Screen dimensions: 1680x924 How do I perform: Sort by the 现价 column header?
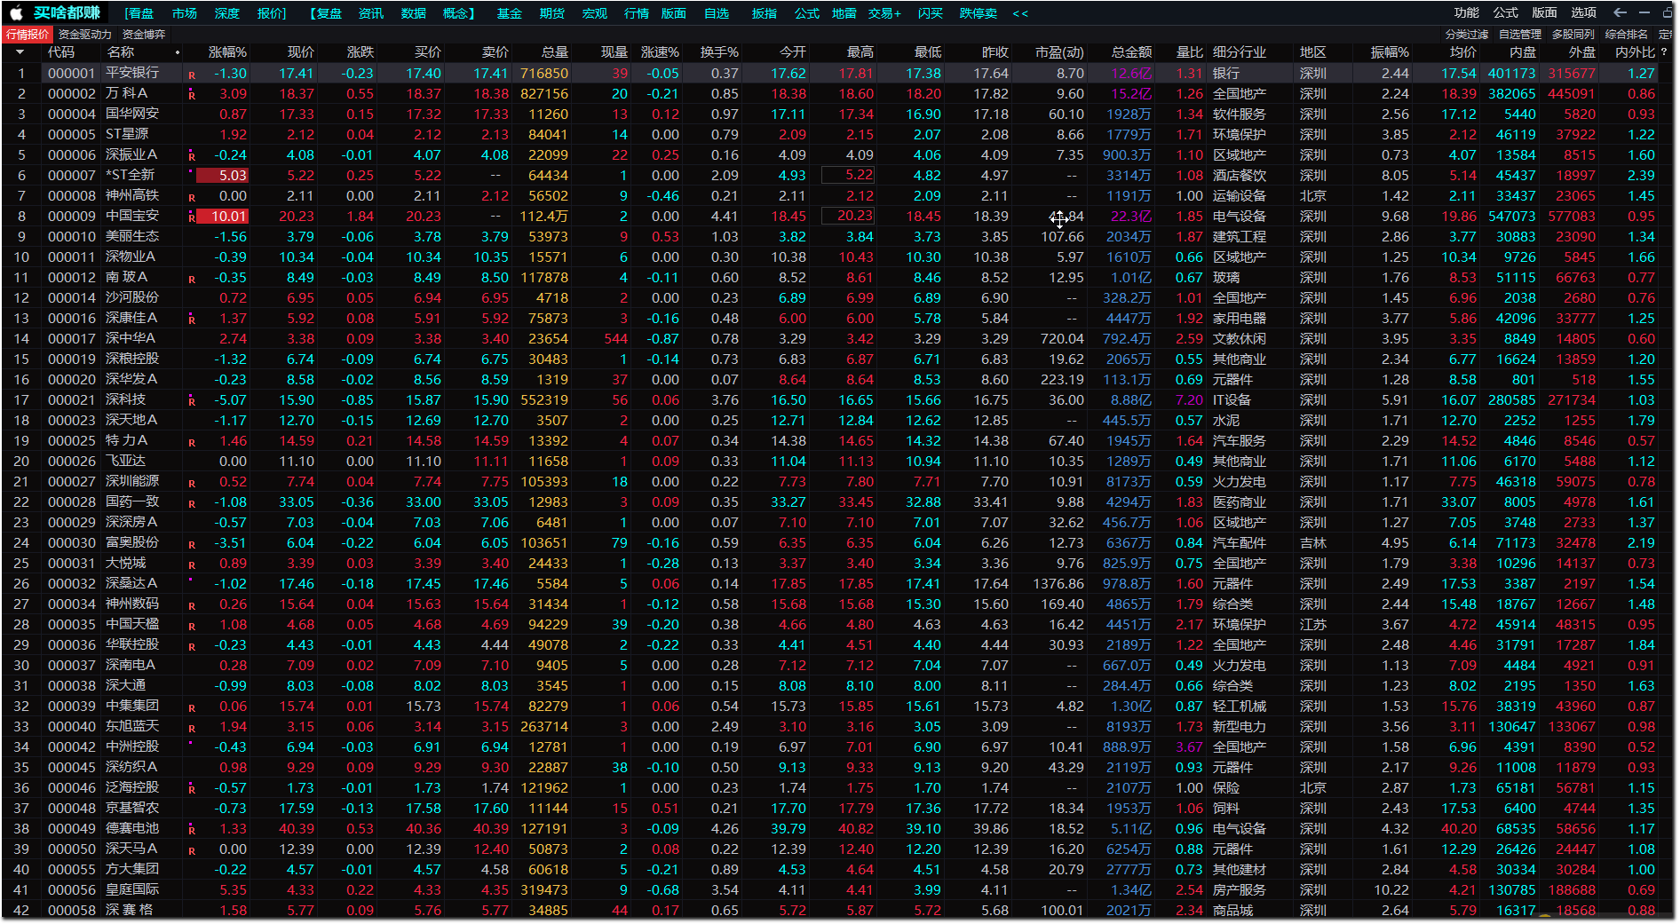301,52
